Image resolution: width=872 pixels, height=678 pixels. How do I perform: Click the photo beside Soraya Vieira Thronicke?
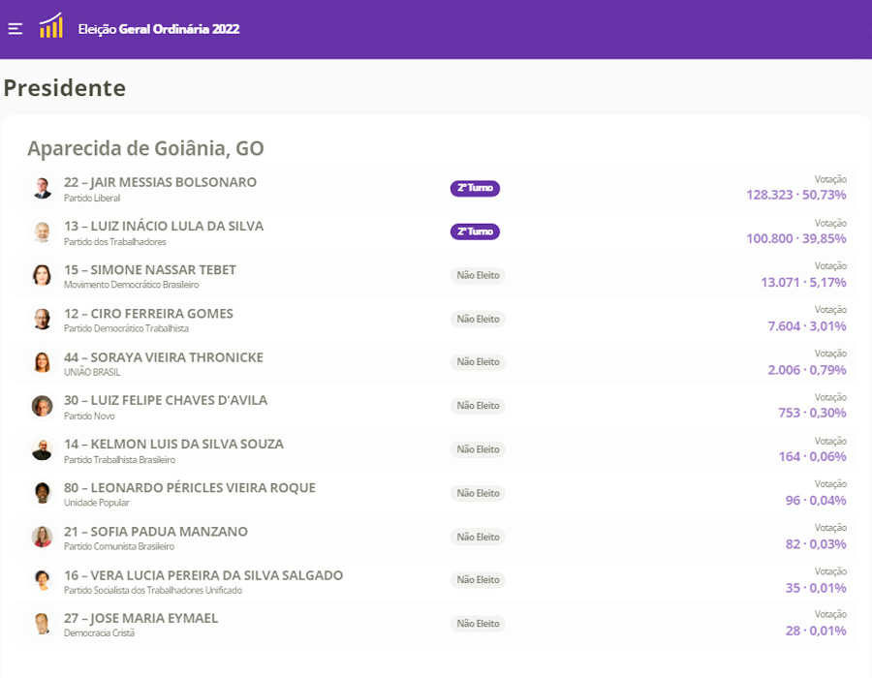tap(42, 362)
